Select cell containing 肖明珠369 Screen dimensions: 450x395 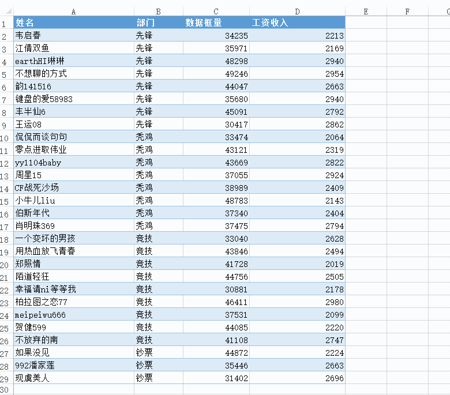pos(74,225)
